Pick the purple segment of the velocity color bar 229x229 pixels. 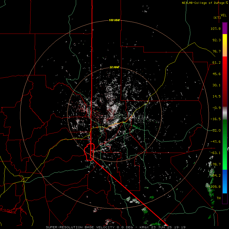225,28
